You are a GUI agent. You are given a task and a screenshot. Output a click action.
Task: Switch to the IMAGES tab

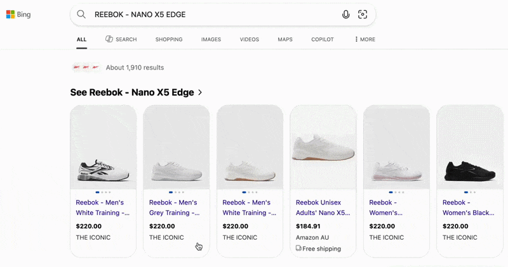211,39
